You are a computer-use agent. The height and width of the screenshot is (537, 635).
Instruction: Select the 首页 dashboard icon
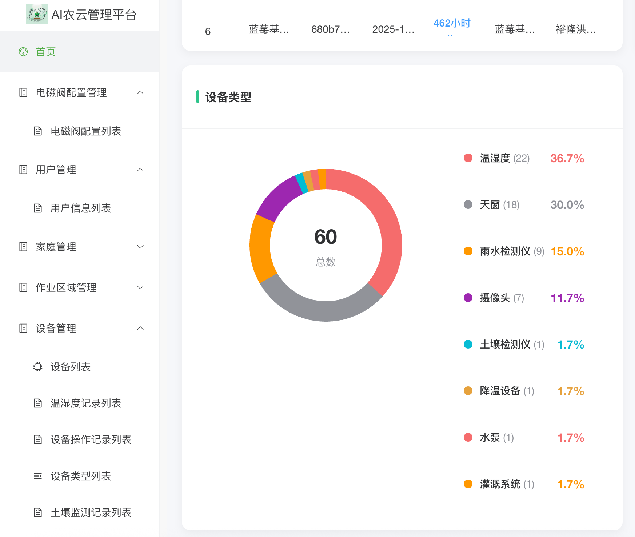(x=23, y=52)
